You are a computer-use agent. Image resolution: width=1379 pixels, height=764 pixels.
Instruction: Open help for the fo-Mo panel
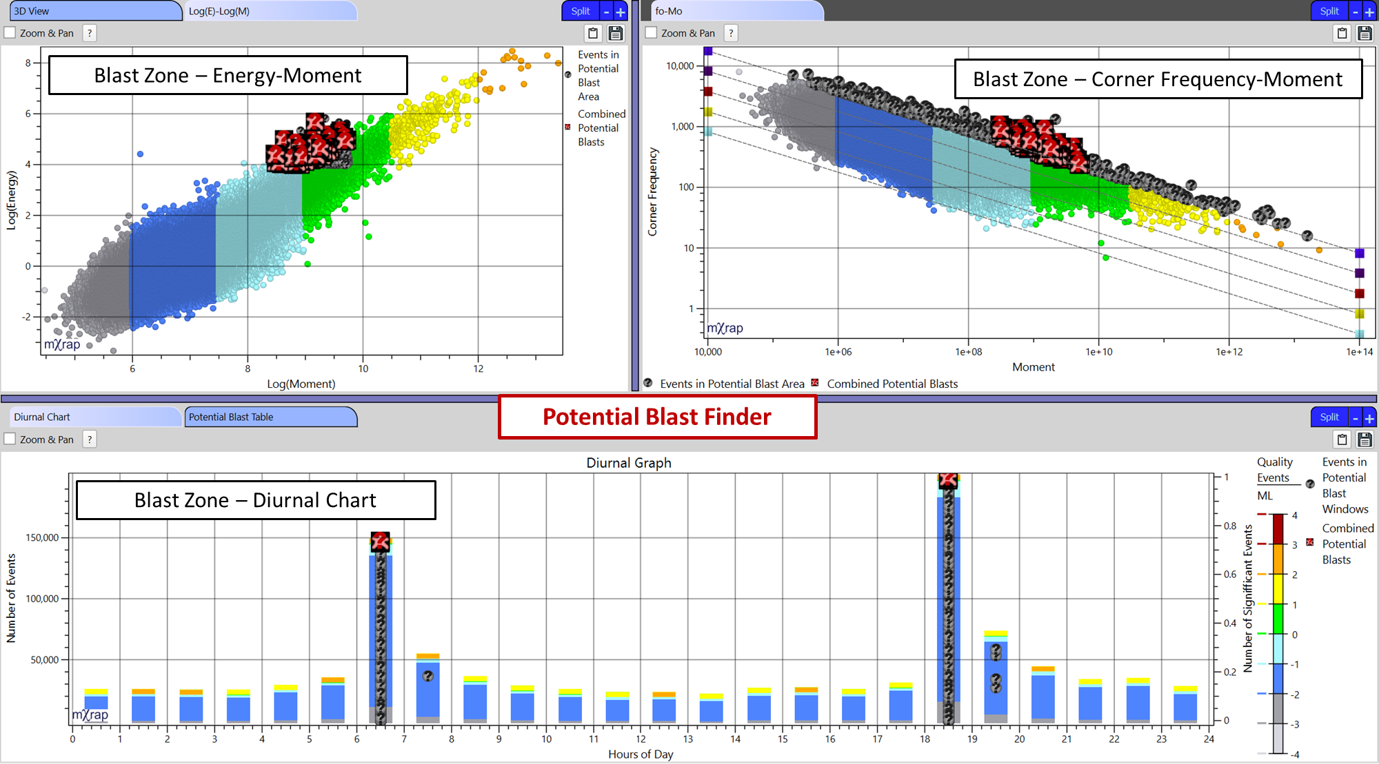point(731,32)
